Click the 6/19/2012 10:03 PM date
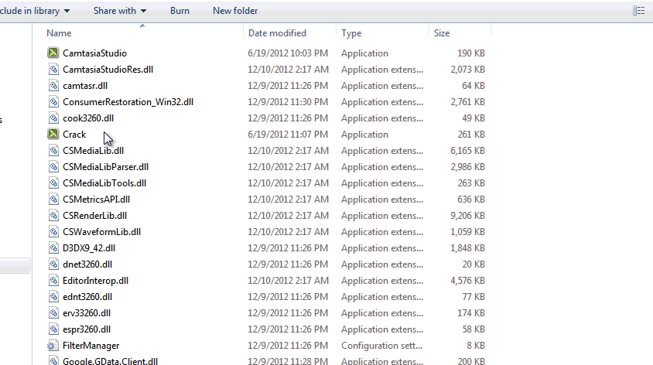Screen dimensions: 653x365 point(288,53)
